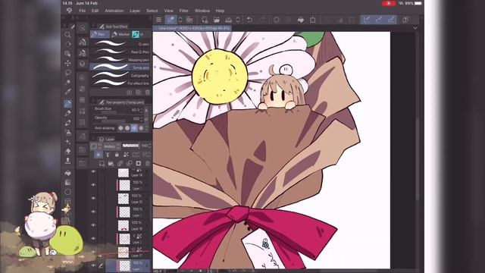Click the Fill paint icon in command bar
Image resolution: width=485 pixels, height=273 pixels.
301,20
